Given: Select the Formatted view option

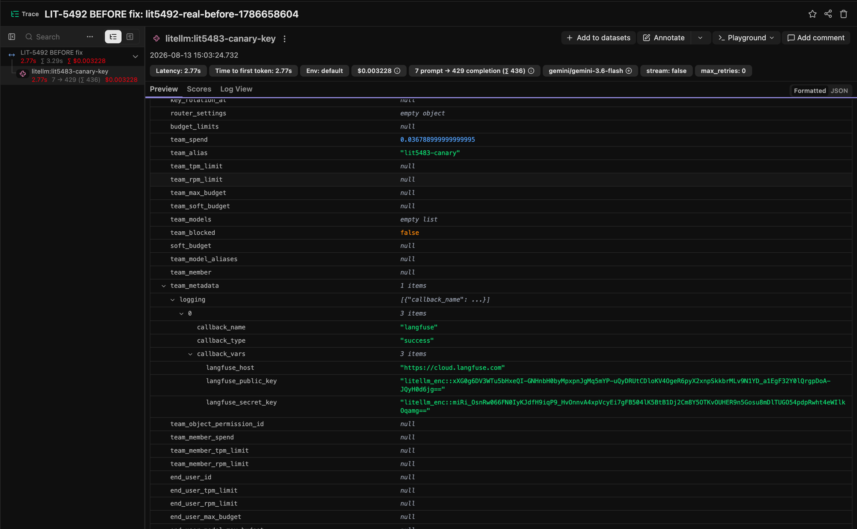Looking at the screenshot, I should 809,91.
